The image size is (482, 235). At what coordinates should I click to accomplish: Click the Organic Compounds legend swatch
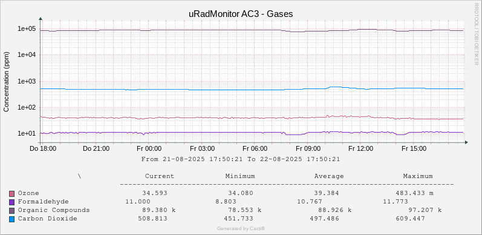(x=12, y=211)
